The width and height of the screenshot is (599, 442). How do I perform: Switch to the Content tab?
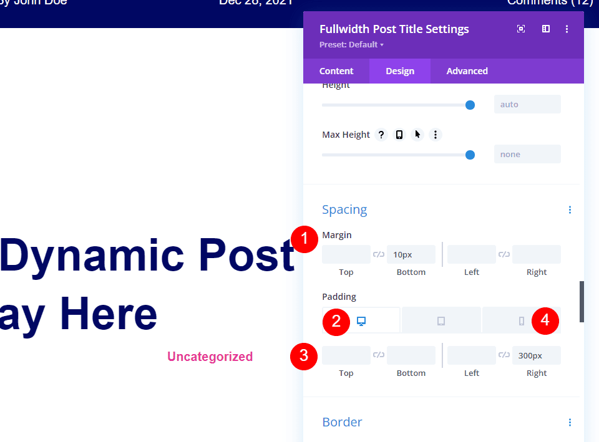coord(336,70)
